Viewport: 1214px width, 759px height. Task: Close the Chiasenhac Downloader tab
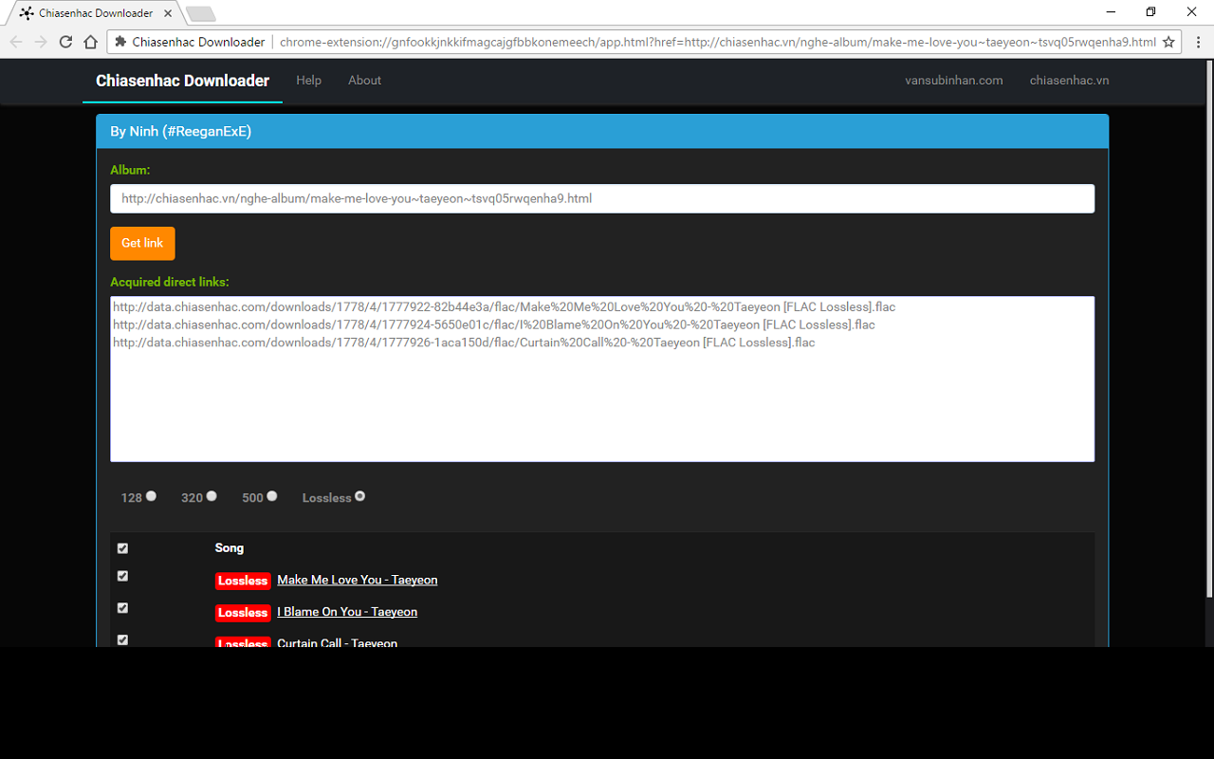tap(168, 13)
